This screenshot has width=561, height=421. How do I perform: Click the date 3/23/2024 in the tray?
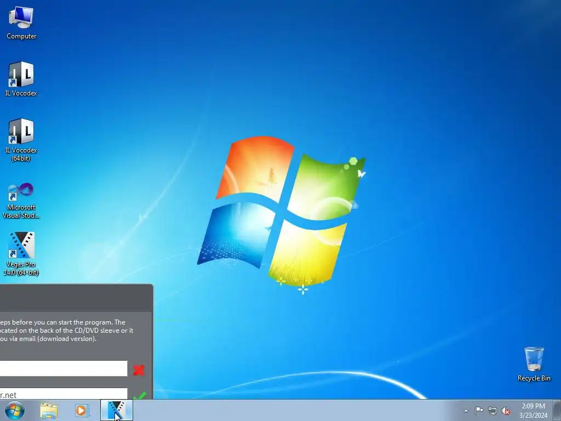point(533,416)
